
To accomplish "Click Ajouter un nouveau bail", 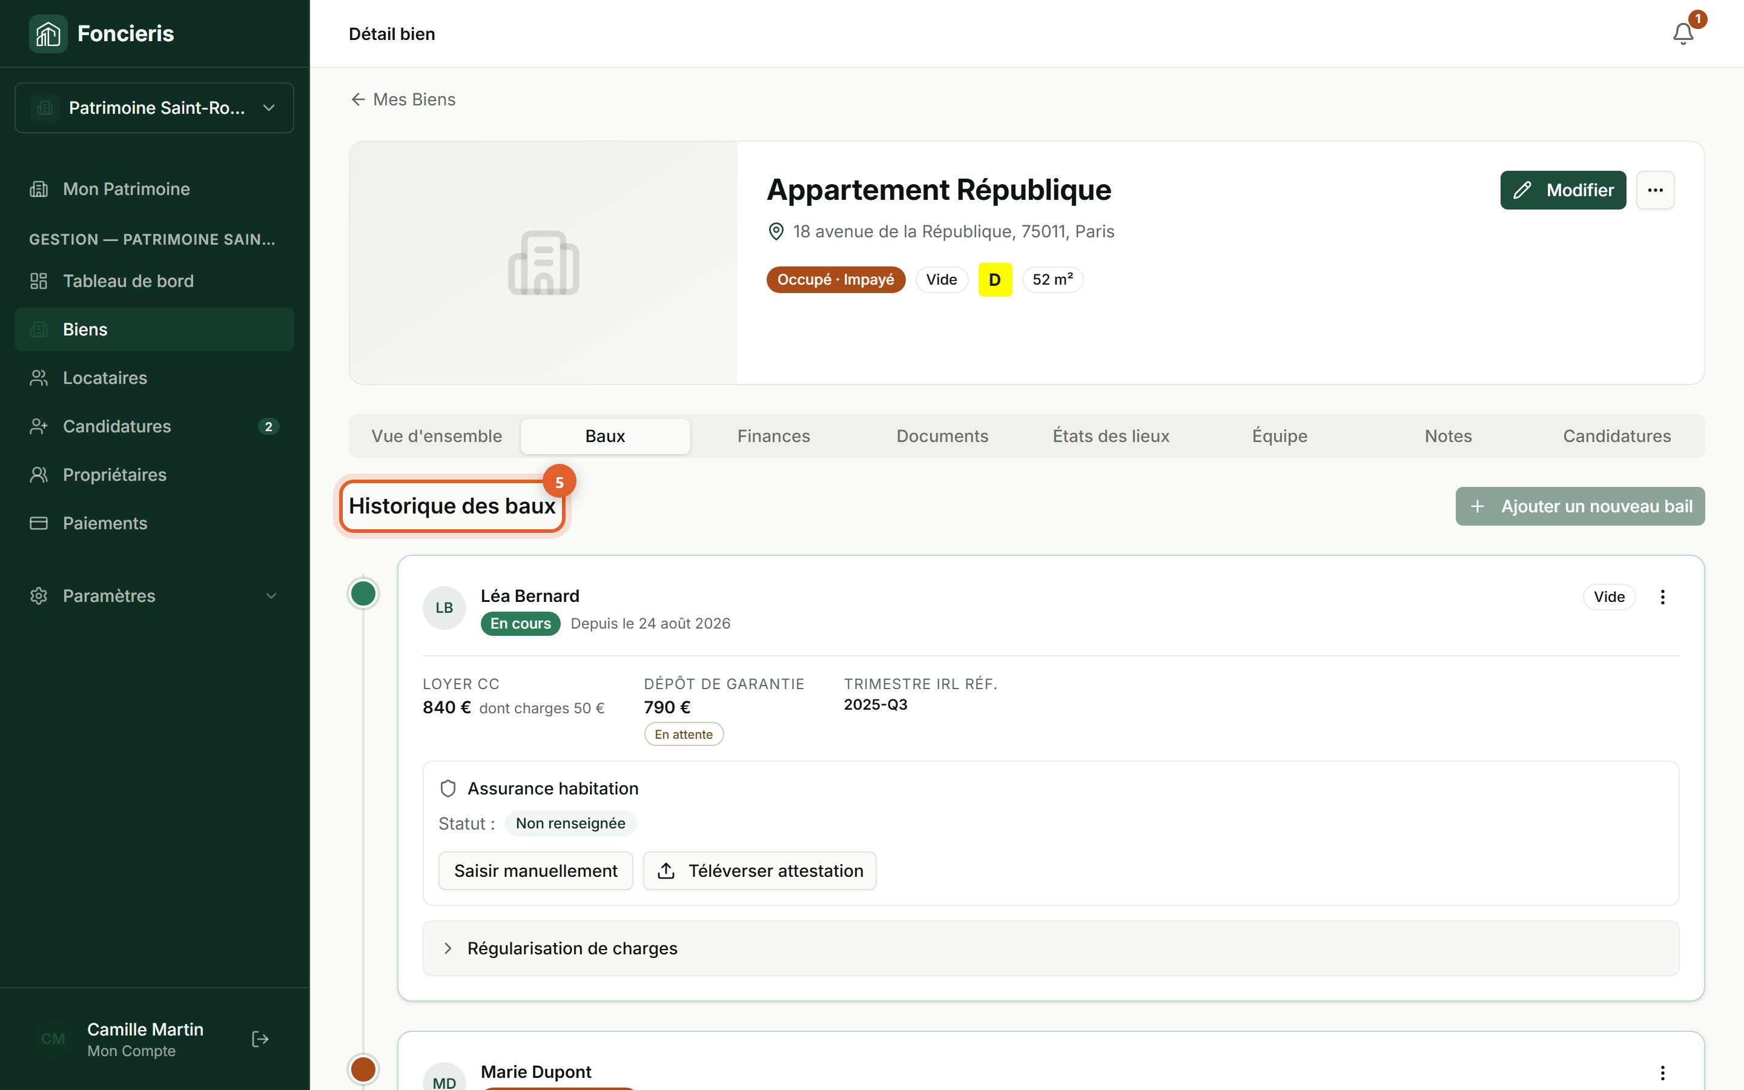I will 1580,506.
